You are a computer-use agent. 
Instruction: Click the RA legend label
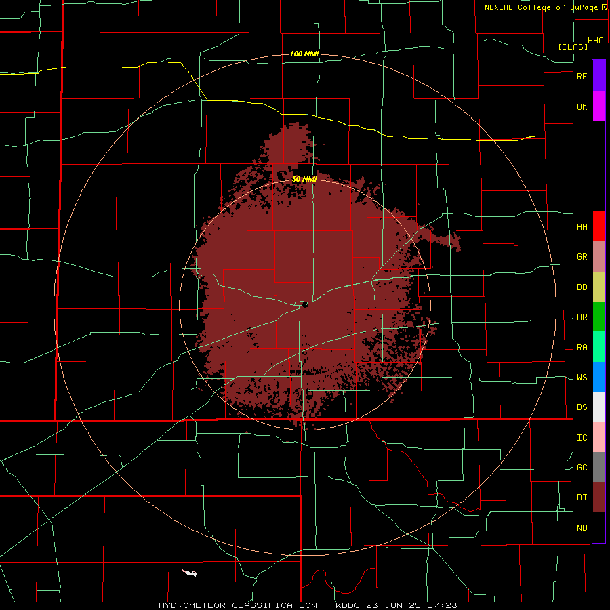click(582, 348)
